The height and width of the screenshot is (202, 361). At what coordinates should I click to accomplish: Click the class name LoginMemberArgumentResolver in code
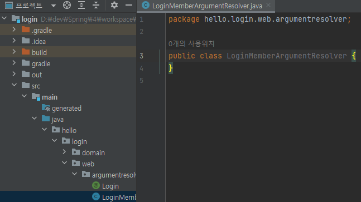pyautogui.click(x=287, y=56)
